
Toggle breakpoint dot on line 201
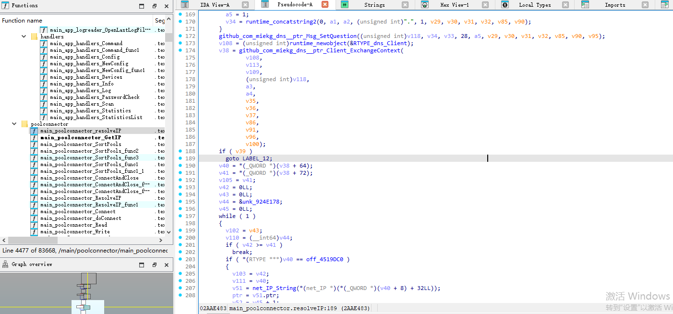click(x=180, y=245)
